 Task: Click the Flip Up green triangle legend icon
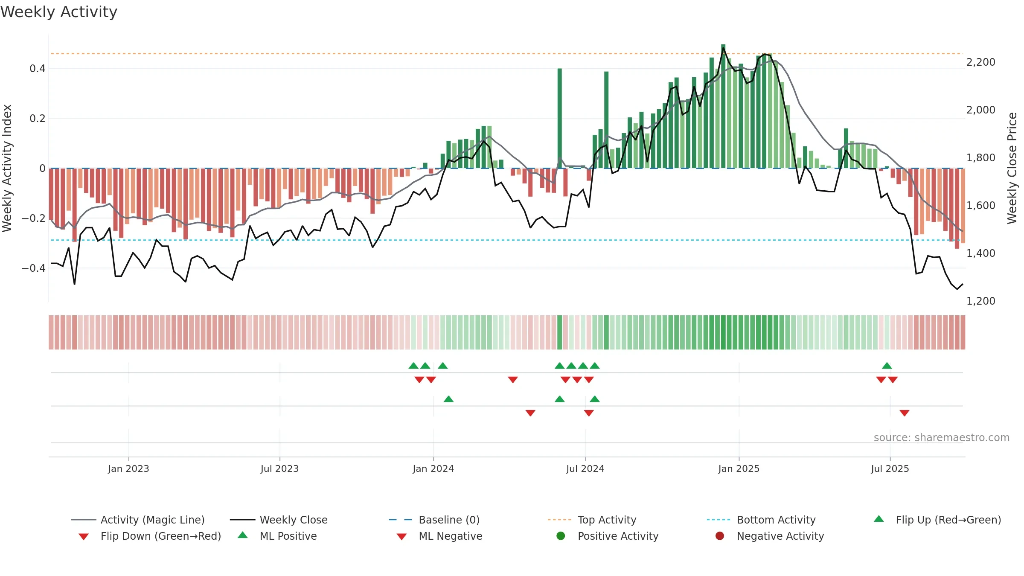[x=879, y=519]
